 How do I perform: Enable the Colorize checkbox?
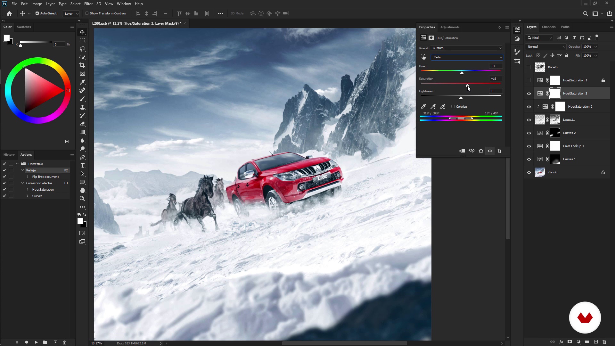pos(453,106)
